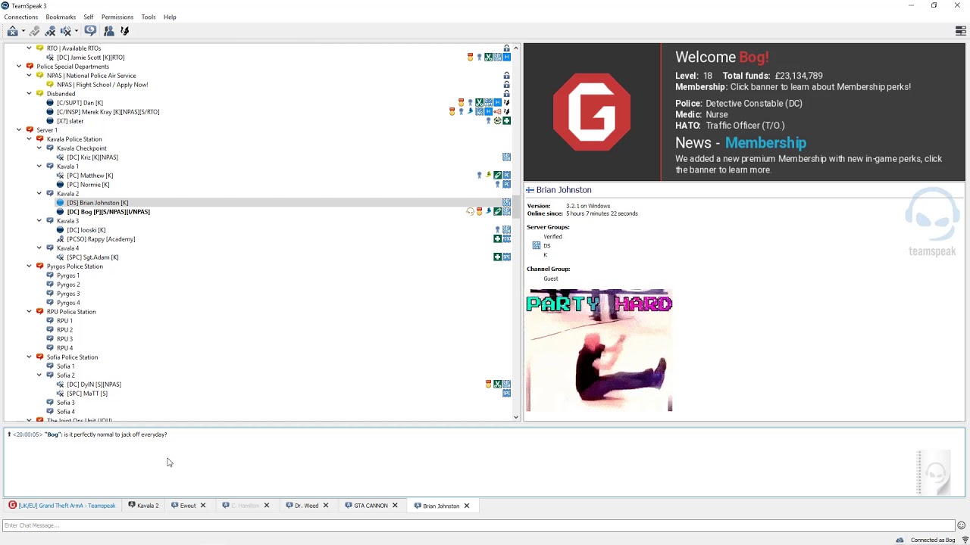Image resolution: width=970 pixels, height=545 pixels.
Task: Collapse the Disbanded channel
Action: point(29,94)
